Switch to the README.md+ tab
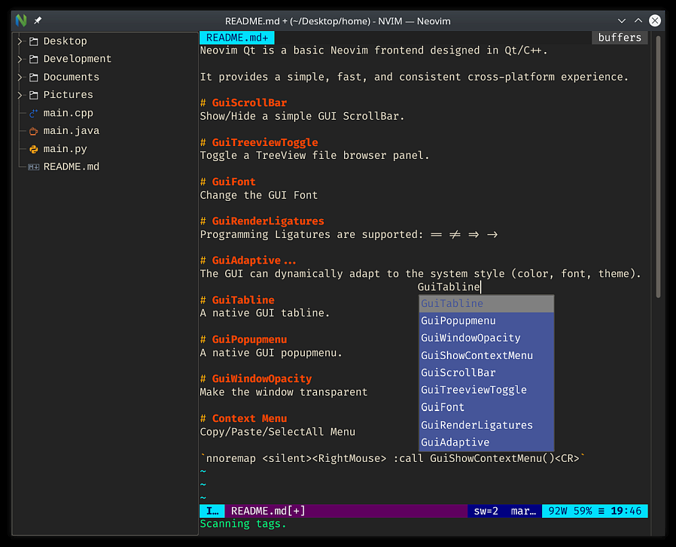The width and height of the screenshot is (676, 547). point(237,37)
